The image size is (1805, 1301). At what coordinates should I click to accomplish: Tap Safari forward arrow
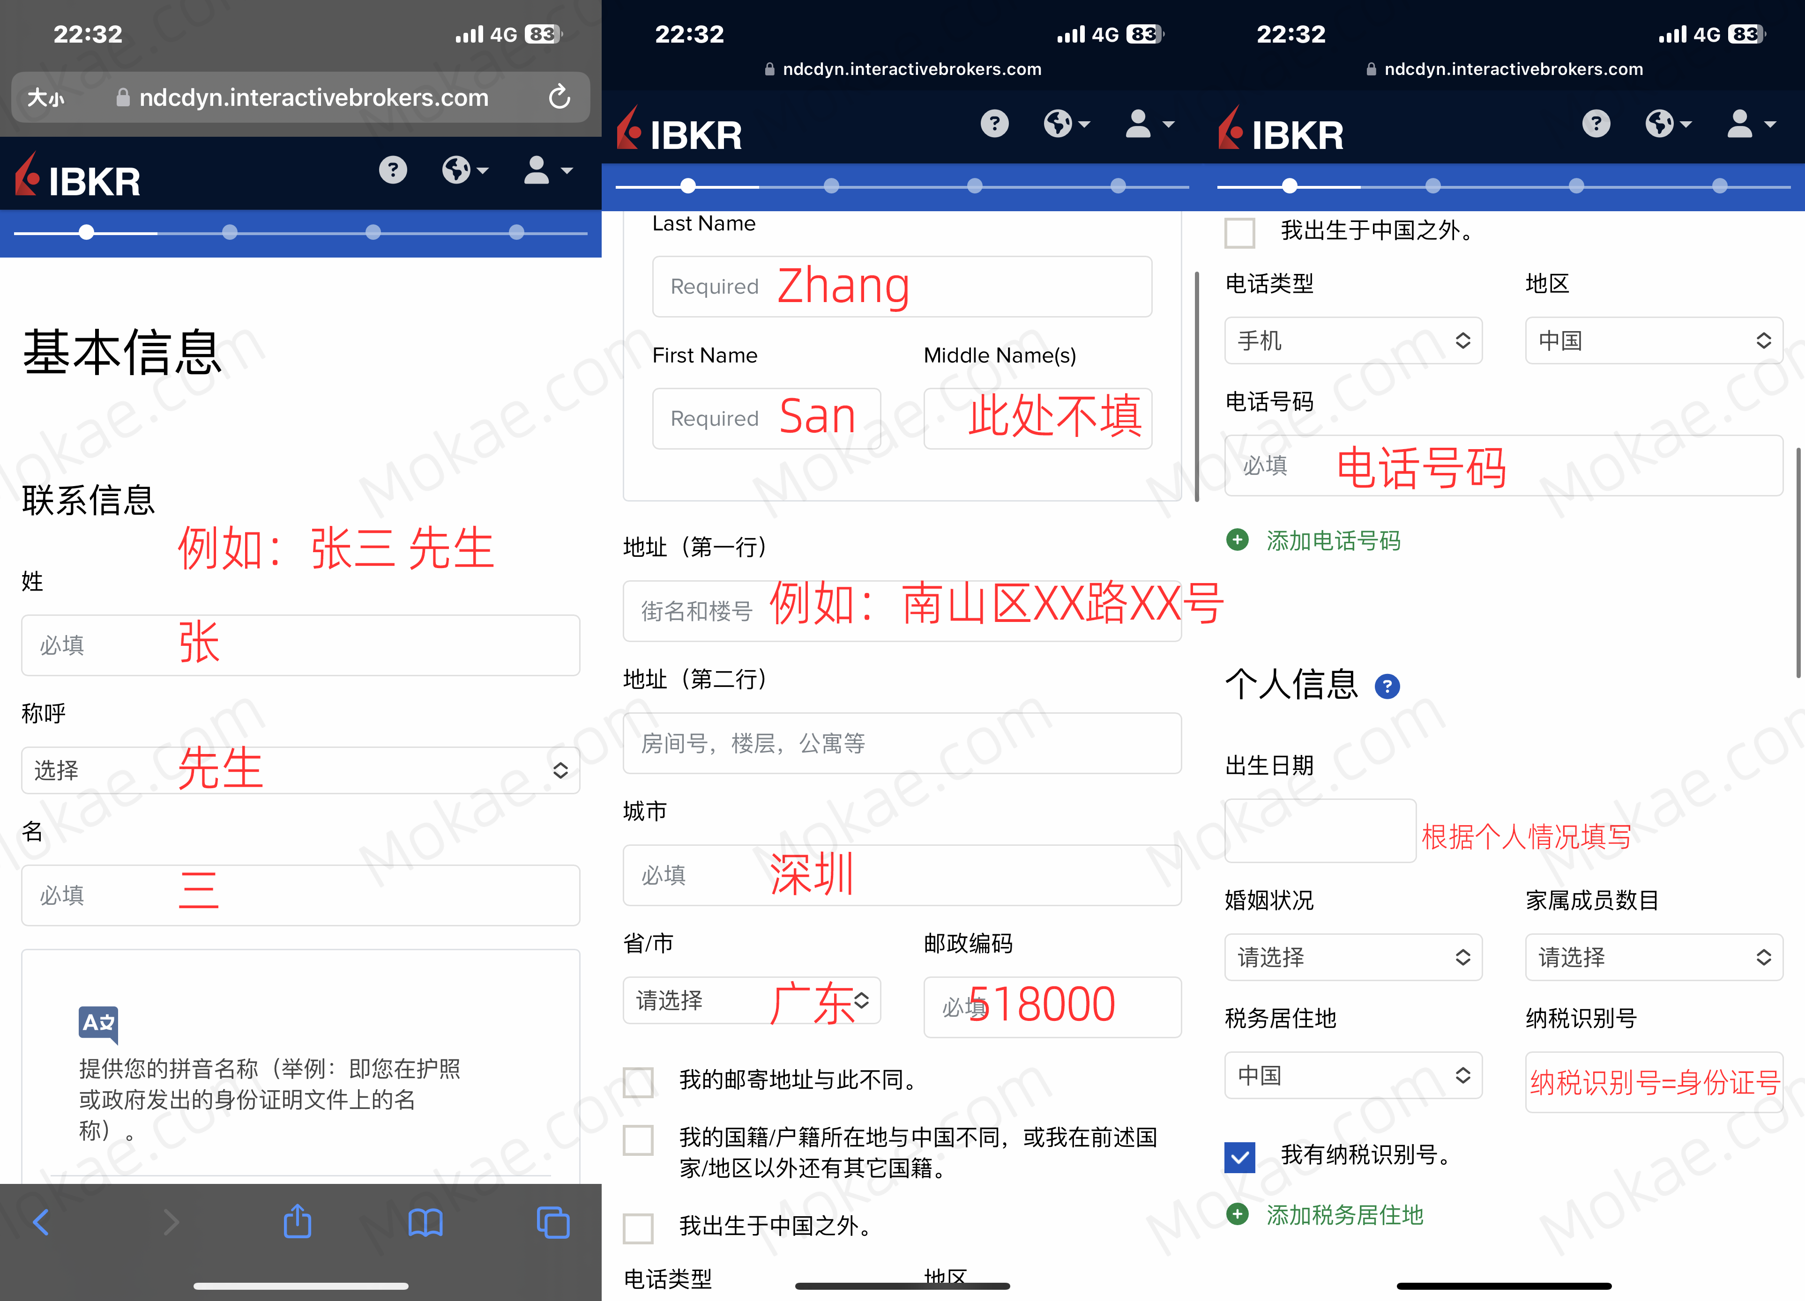click(170, 1222)
